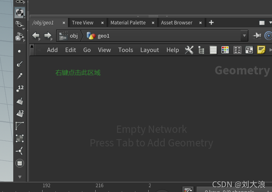Toggle vertex markers square icon
The width and height of the screenshot is (272, 192).
pyautogui.click(x=20, y=138)
